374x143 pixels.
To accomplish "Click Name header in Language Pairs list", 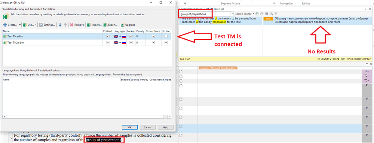I will click(x=61, y=80).
